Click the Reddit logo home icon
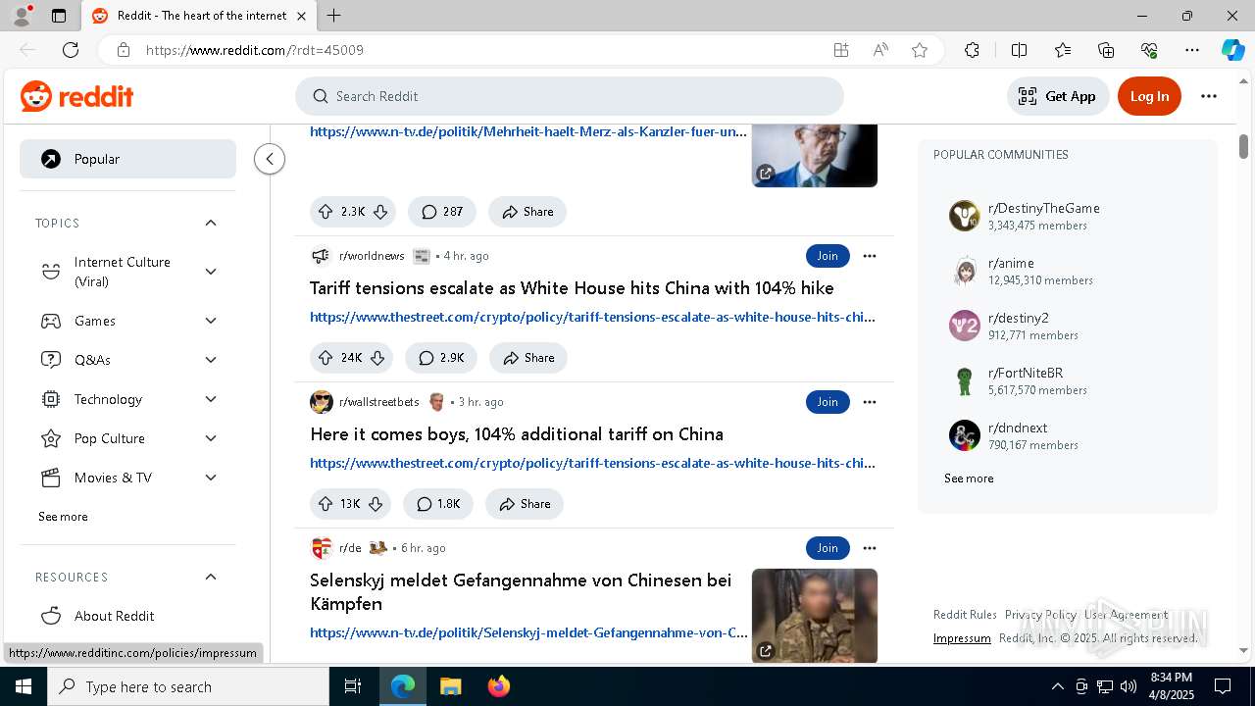 76,96
